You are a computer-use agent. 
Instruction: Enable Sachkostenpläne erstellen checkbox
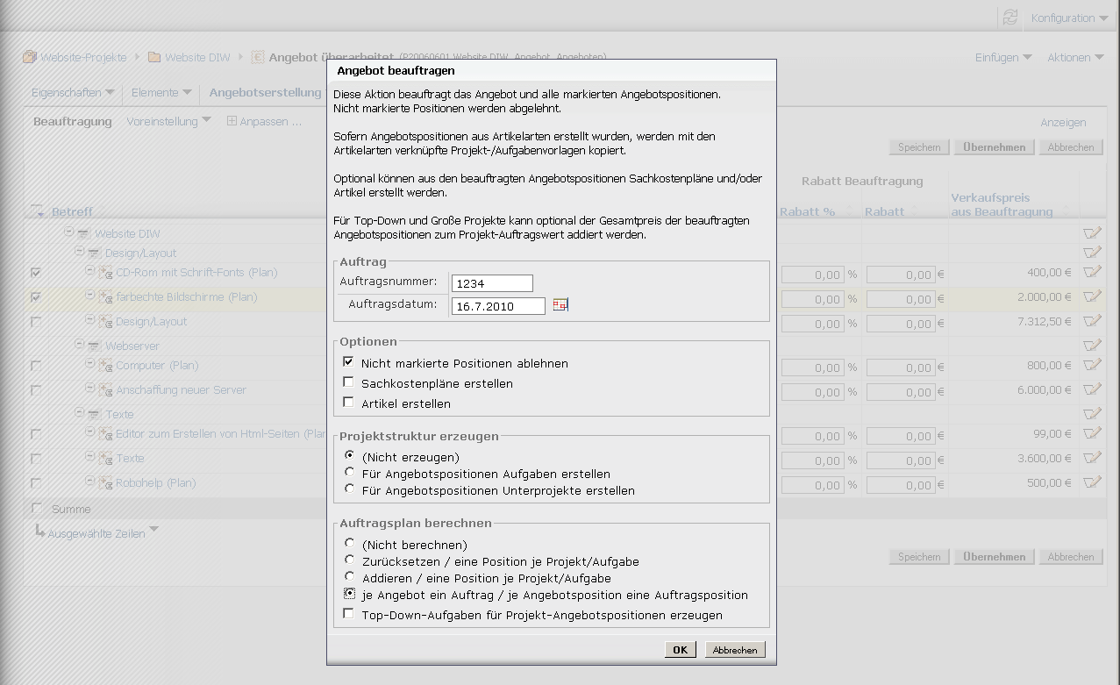click(x=349, y=382)
